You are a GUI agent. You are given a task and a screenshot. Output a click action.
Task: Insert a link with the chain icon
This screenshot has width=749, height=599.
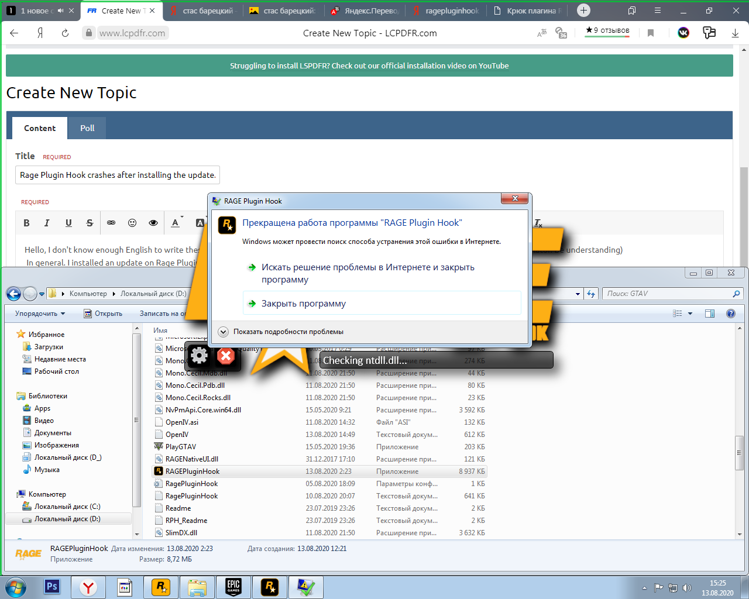click(111, 223)
